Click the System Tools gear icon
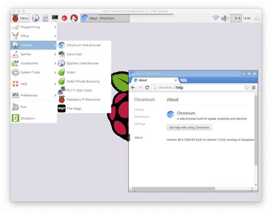 coord(15,72)
